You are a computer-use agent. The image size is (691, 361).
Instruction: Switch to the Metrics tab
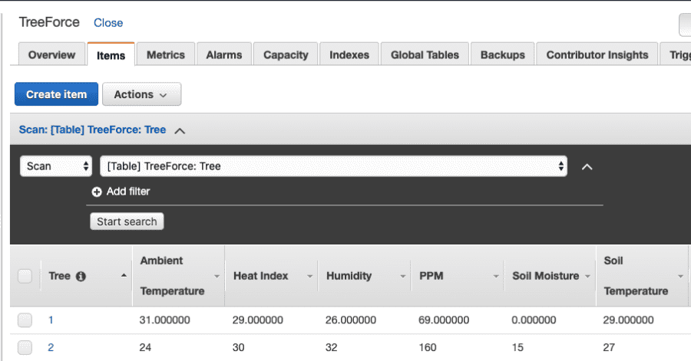coord(166,54)
